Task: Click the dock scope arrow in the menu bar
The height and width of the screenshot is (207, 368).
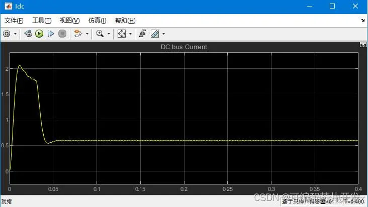Action: (363, 21)
